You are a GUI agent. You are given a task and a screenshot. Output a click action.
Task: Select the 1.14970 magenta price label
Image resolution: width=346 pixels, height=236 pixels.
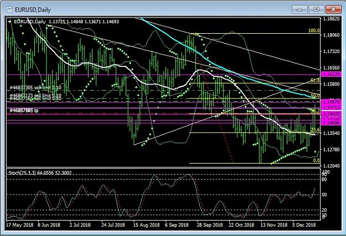point(332,102)
